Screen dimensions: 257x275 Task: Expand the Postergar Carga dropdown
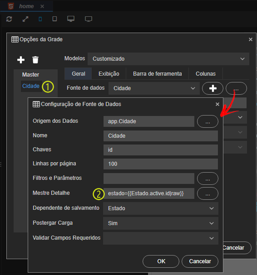pos(161,223)
